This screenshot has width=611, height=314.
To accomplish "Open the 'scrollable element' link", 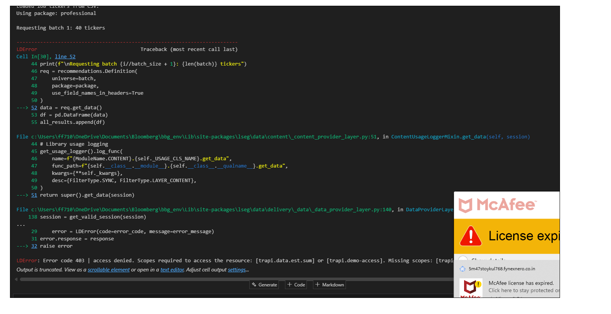I will 109,270.
